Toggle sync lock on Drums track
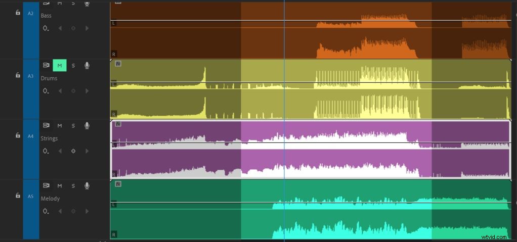 pos(46,66)
